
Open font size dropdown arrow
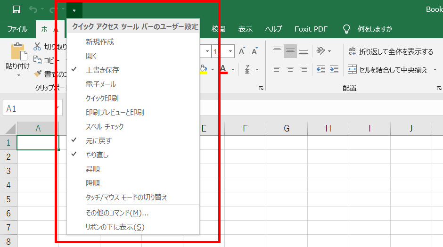tap(230, 51)
